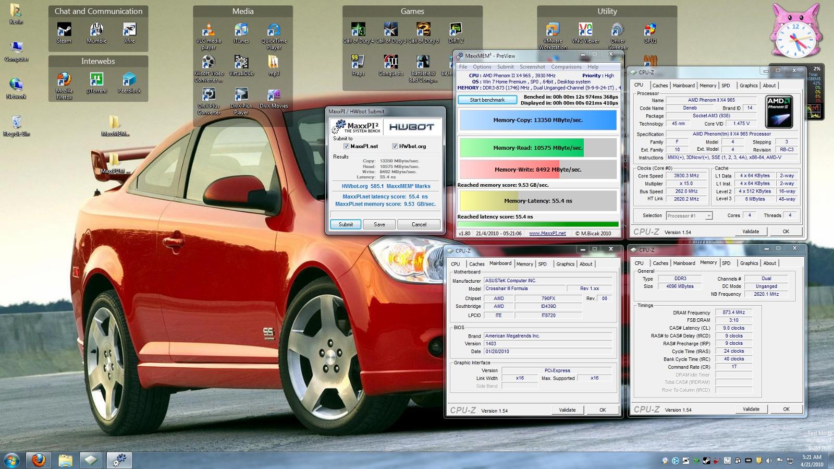Click Save in HWbot Submit dialog
The width and height of the screenshot is (834, 469).
(379, 224)
